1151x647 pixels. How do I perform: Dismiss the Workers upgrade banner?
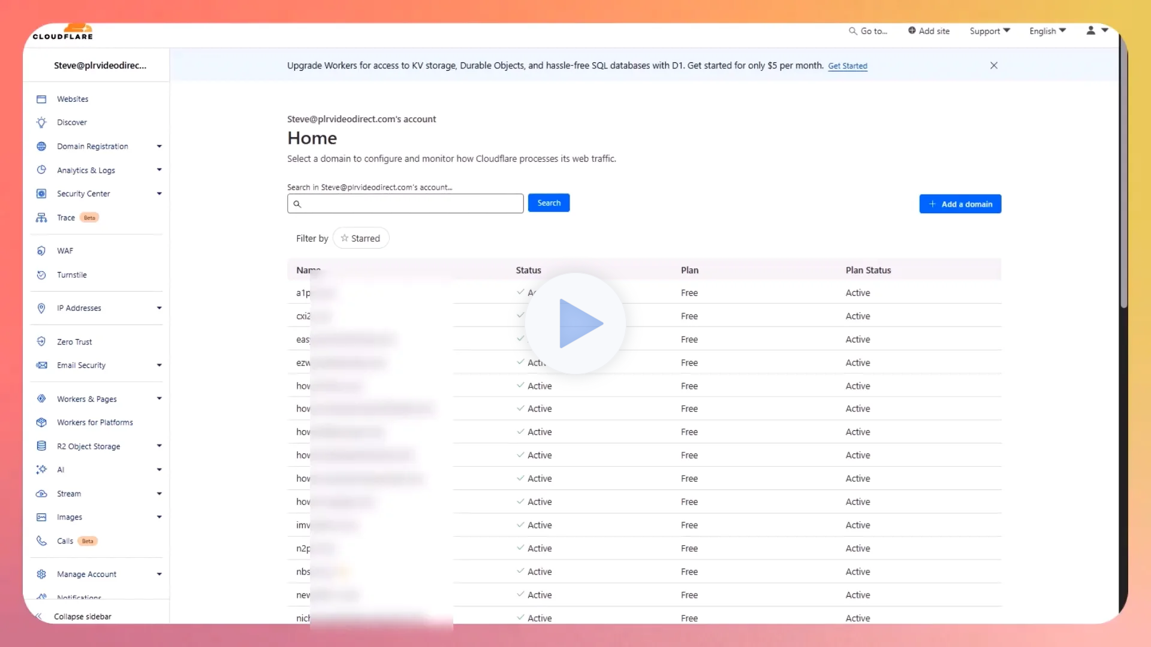click(994, 65)
